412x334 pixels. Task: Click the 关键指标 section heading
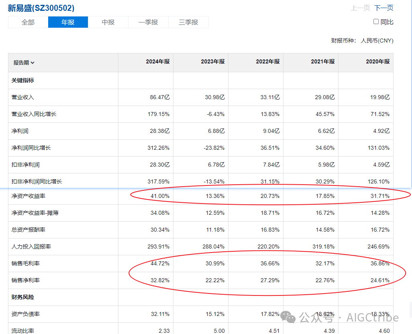point(22,80)
